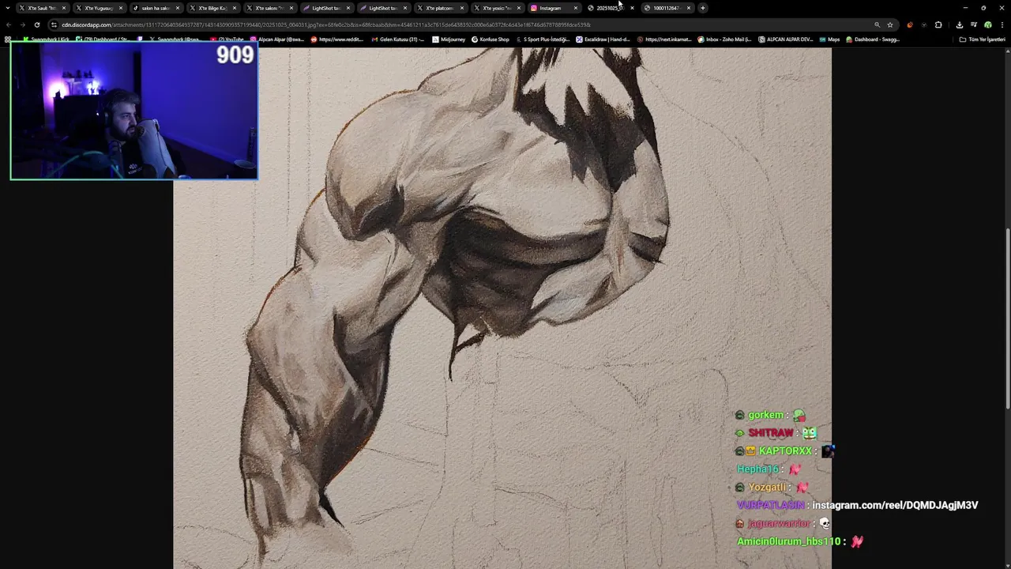Close the active 20251025 tab
Viewport: 1011px width, 569px height.
pos(632,8)
